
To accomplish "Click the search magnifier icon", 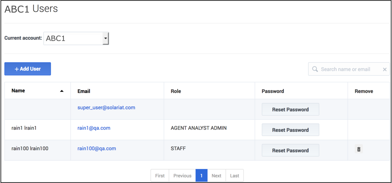I will (x=315, y=69).
